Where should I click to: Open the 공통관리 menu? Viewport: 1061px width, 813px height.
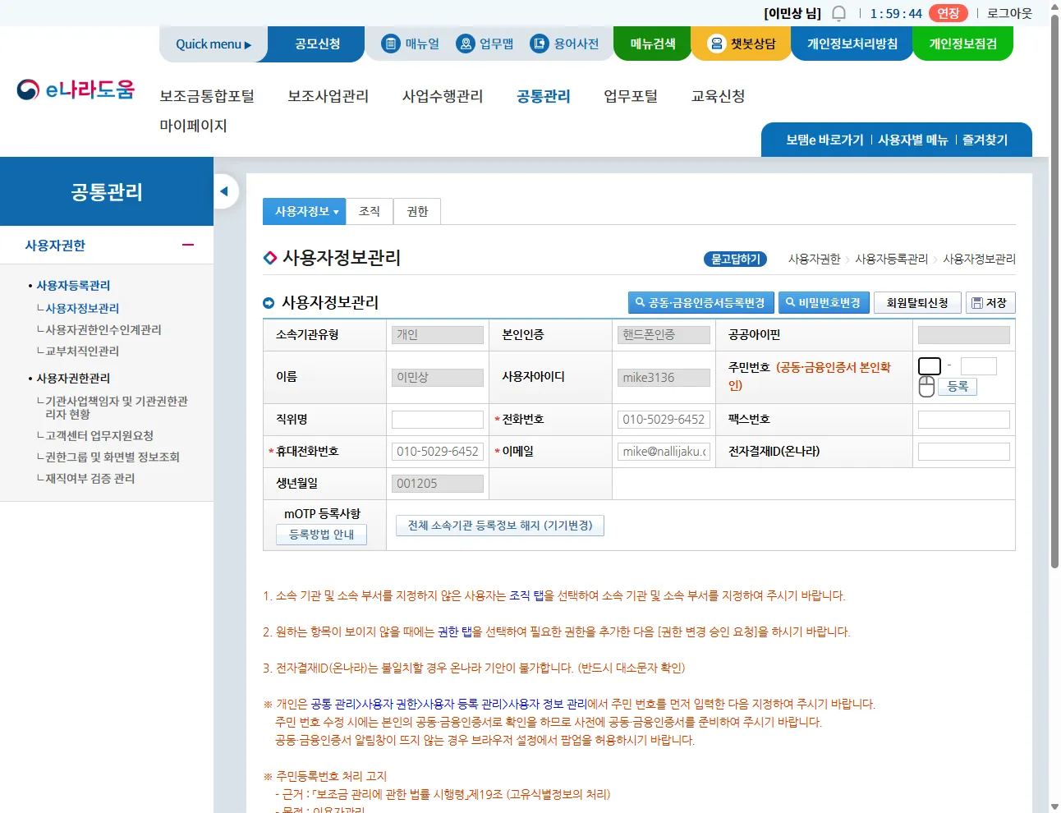click(544, 96)
